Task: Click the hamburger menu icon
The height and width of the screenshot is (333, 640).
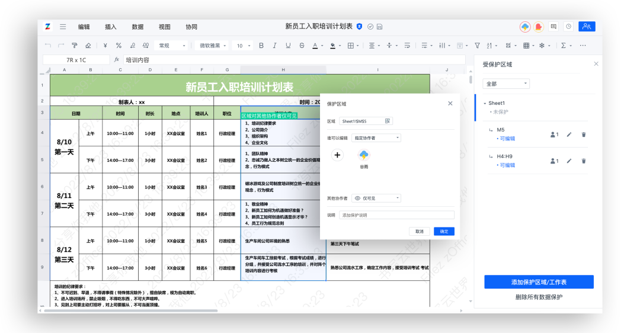Action: 63,27
